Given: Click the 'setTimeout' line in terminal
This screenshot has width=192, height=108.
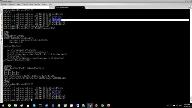Looking at the screenshot, I should [17, 60].
